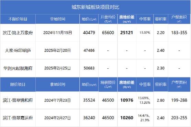Click opening price 65600
This screenshot has height=127, width=191.
(108, 33)
